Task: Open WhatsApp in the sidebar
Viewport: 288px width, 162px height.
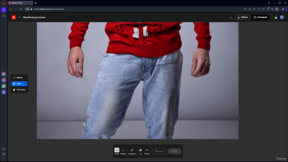Action: [4, 86]
